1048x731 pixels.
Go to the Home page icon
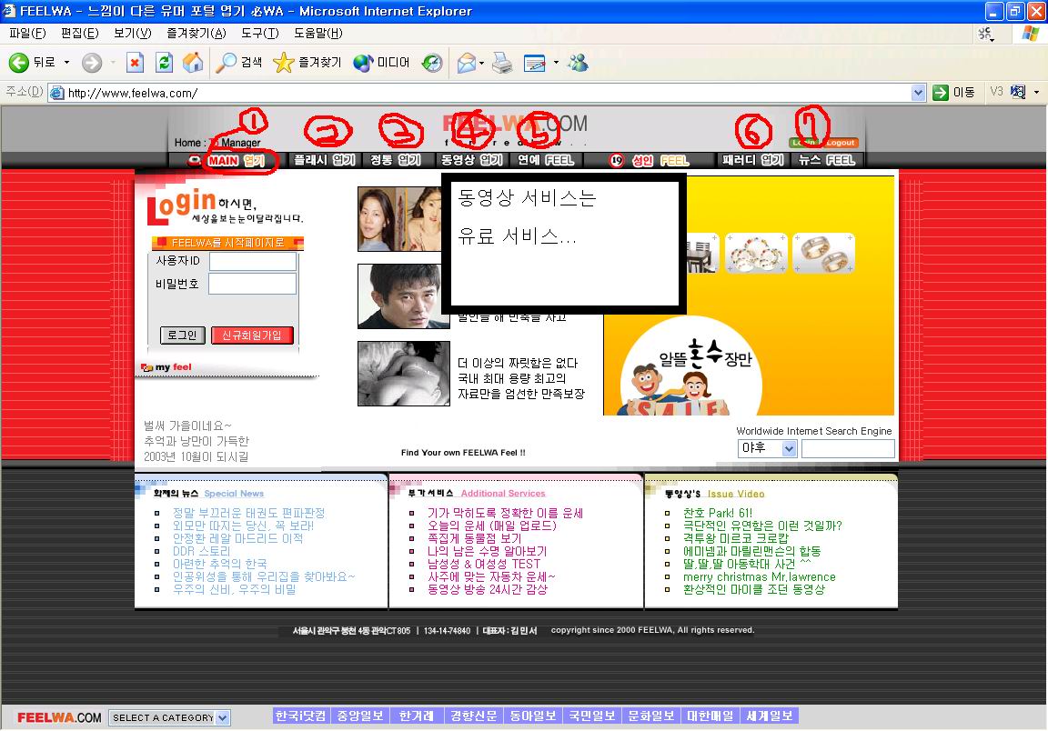(x=193, y=63)
